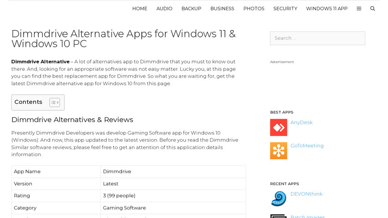388x218 pixels.
Task: Click the Advertisement label
Action: tap(282, 62)
